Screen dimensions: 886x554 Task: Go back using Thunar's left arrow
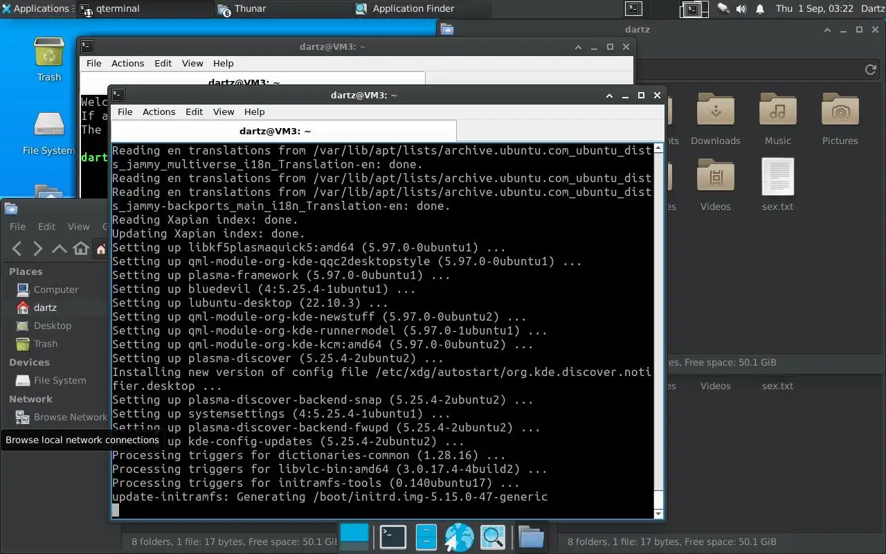tap(17, 249)
